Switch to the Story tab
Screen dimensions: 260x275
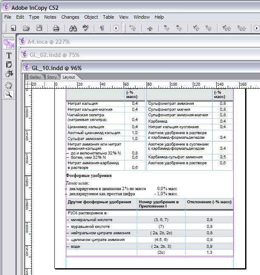[x=52, y=77]
